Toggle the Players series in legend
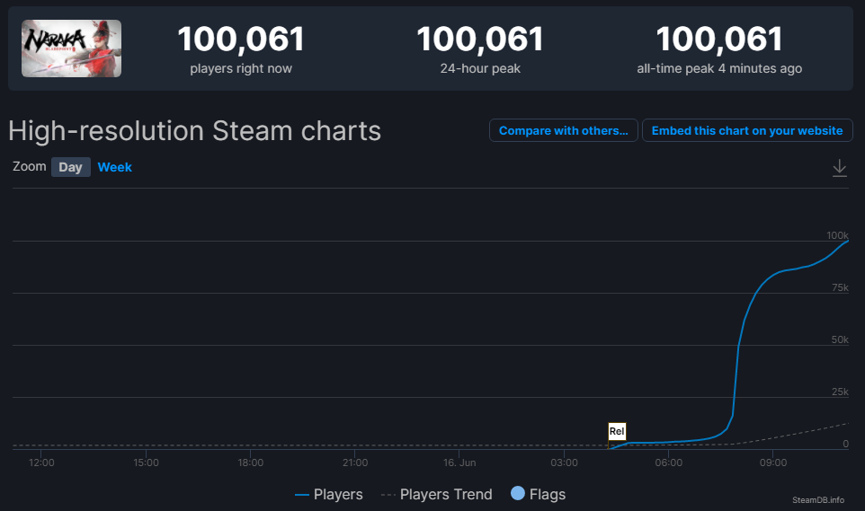Screen dimensions: 865x511 tap(329, 495)
